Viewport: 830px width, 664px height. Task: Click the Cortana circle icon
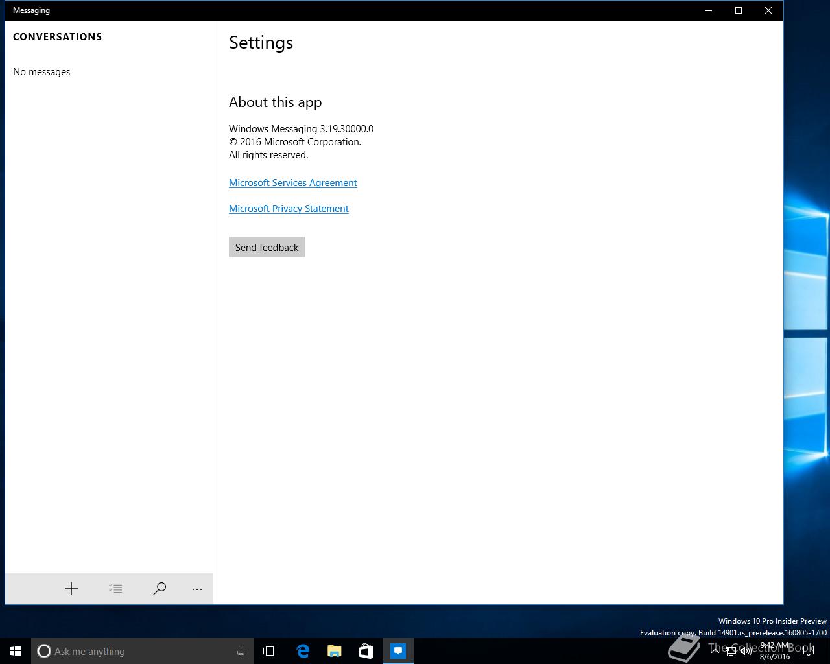click(44, 651)
